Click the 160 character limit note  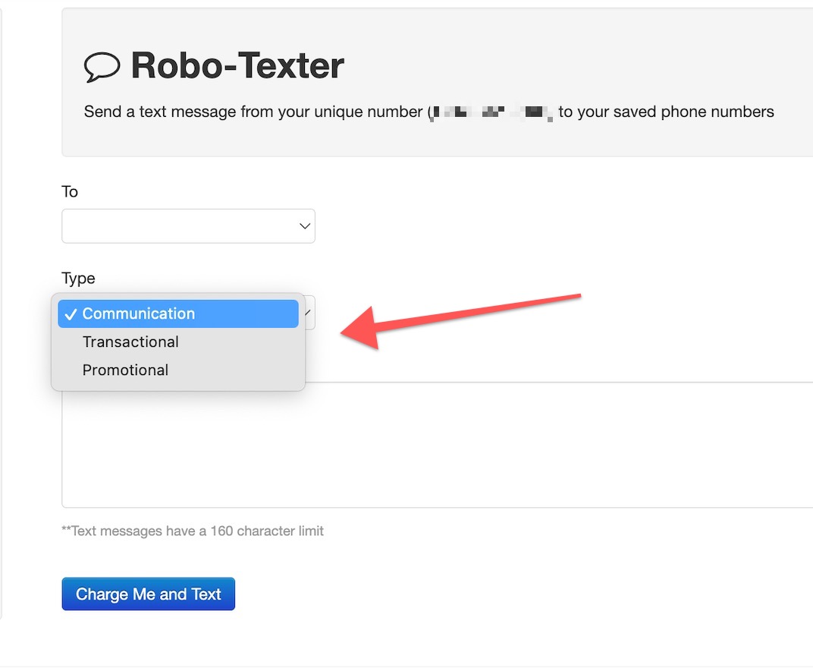(x=193, y=531)
